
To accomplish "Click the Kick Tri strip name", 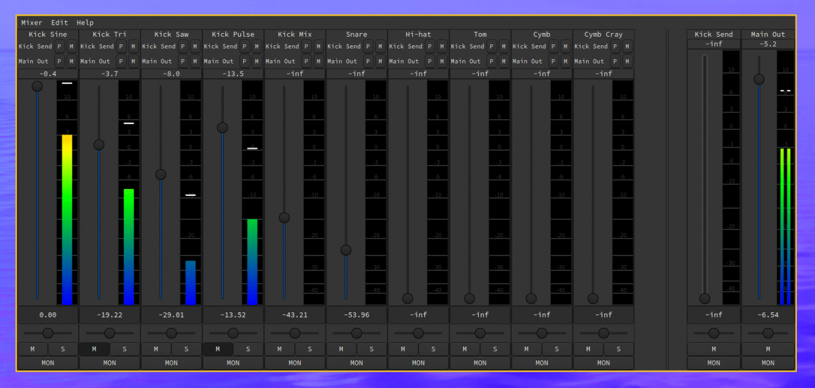I will tap(110, 34).
